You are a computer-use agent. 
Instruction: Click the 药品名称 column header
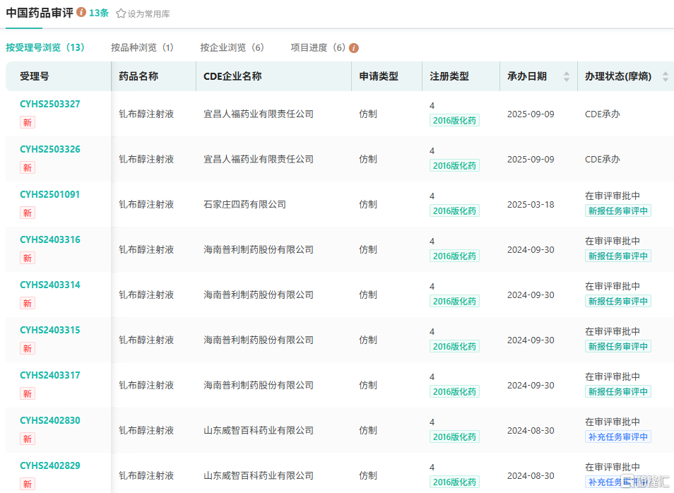(138, 76)
